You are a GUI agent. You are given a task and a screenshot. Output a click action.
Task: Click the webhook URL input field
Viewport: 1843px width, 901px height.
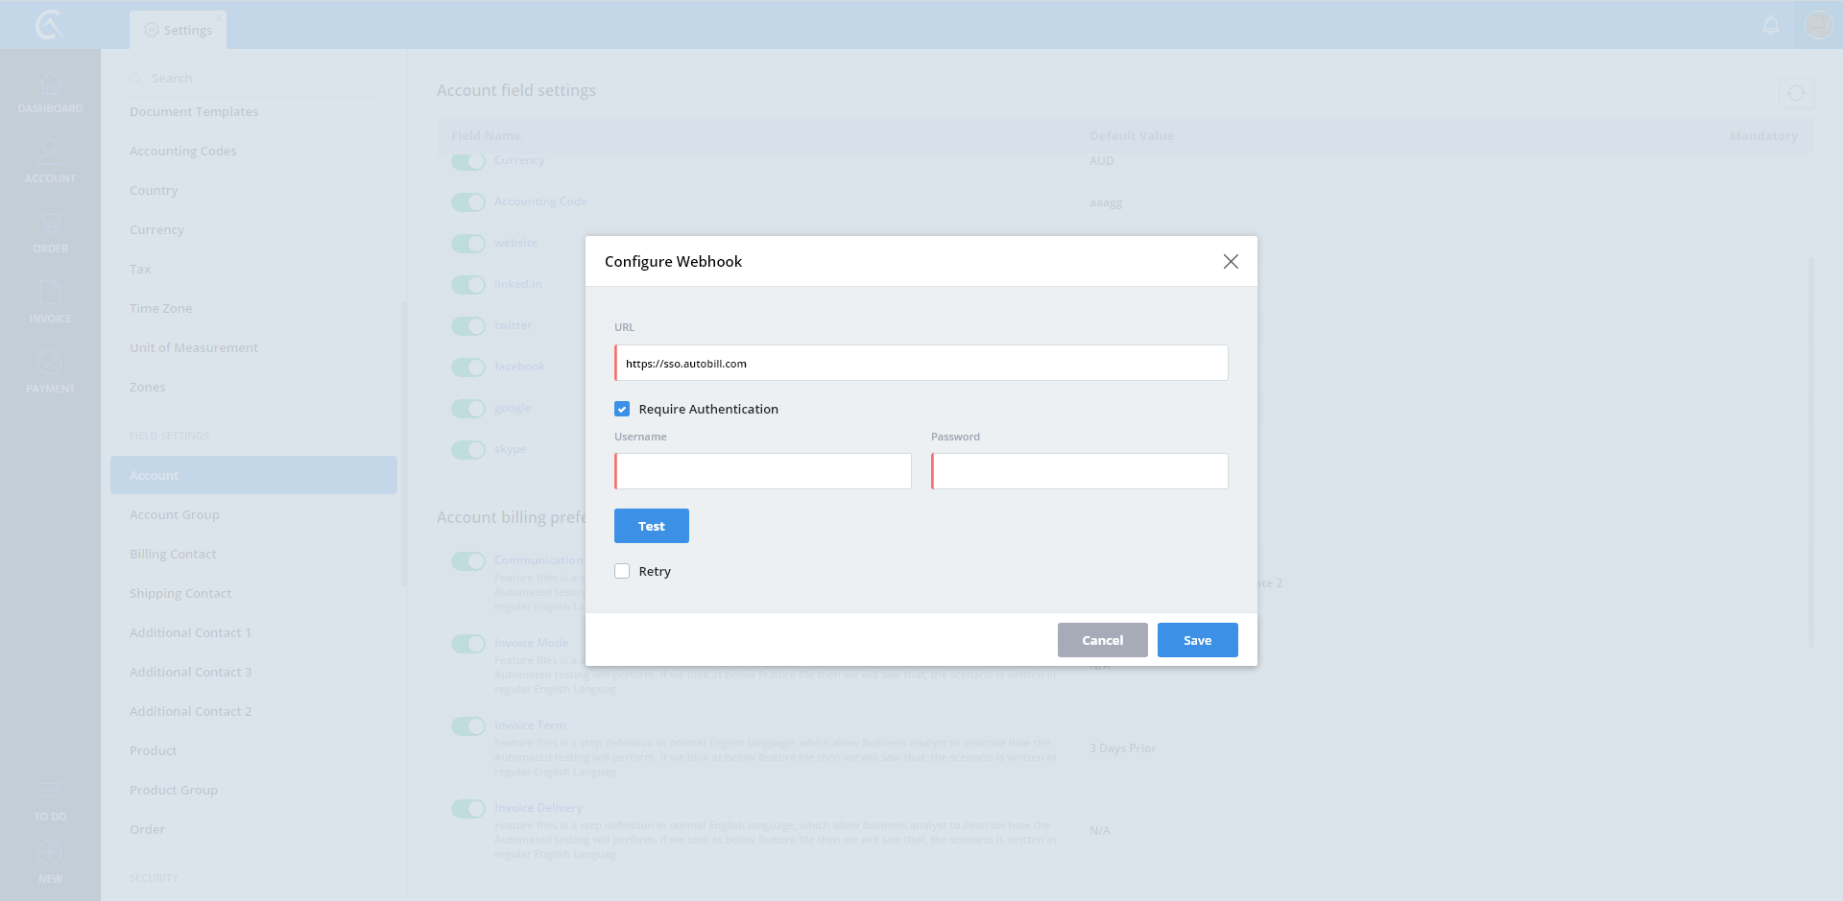tap(921, 364)
